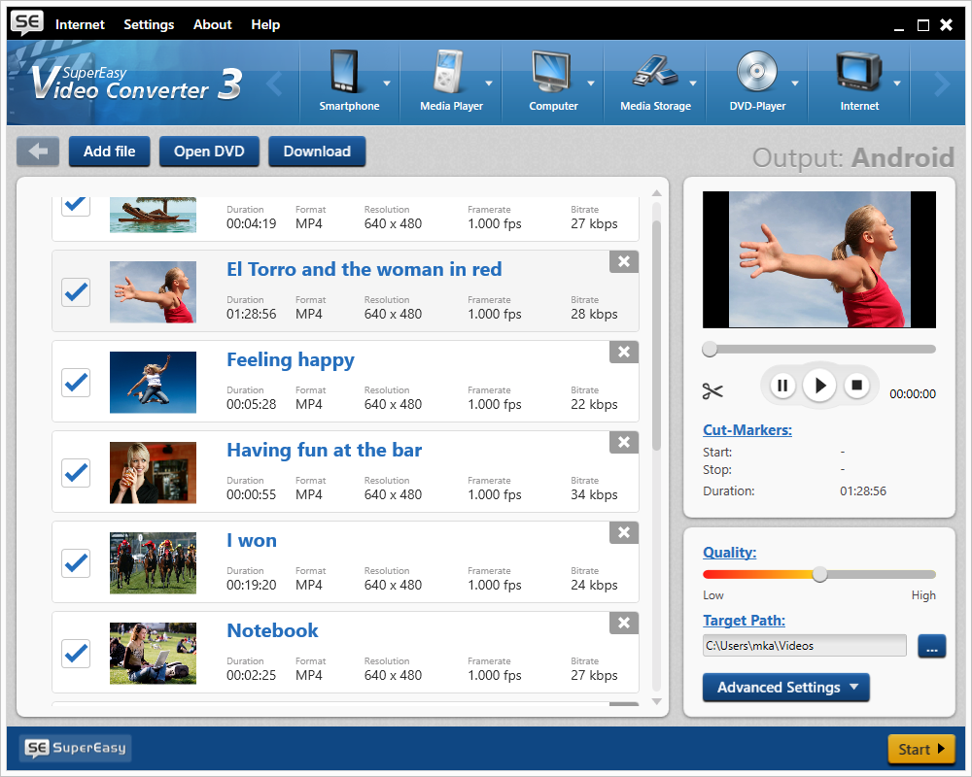This screenshot has height=777, width=972.
Task: Start the conversion
Action: [x=921, y=749]
